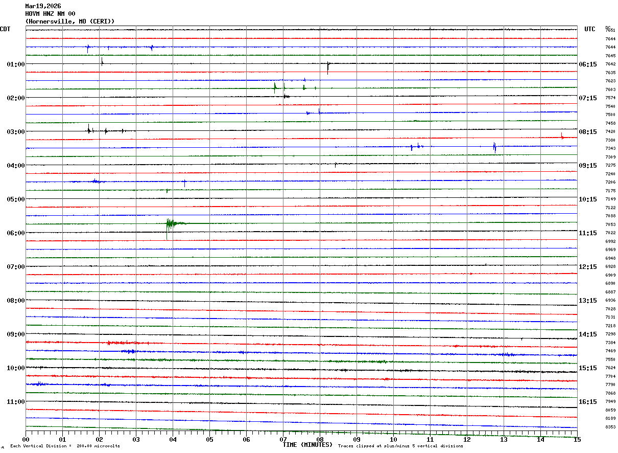618x453 pixels.
Task: Click the DC value 8353 at bottom right
Action: click(x=610, y=427)
